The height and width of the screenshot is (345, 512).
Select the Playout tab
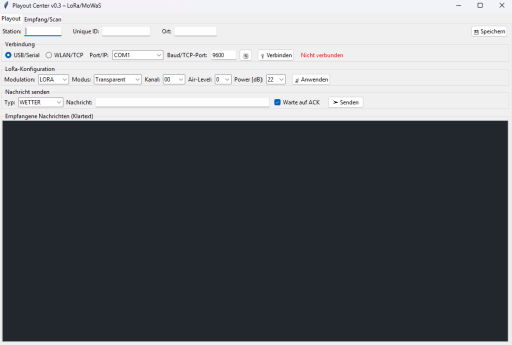click(11, 19)
